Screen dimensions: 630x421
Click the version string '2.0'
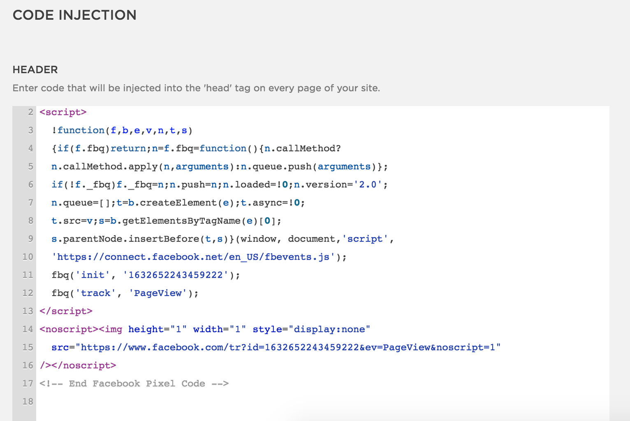368,185
